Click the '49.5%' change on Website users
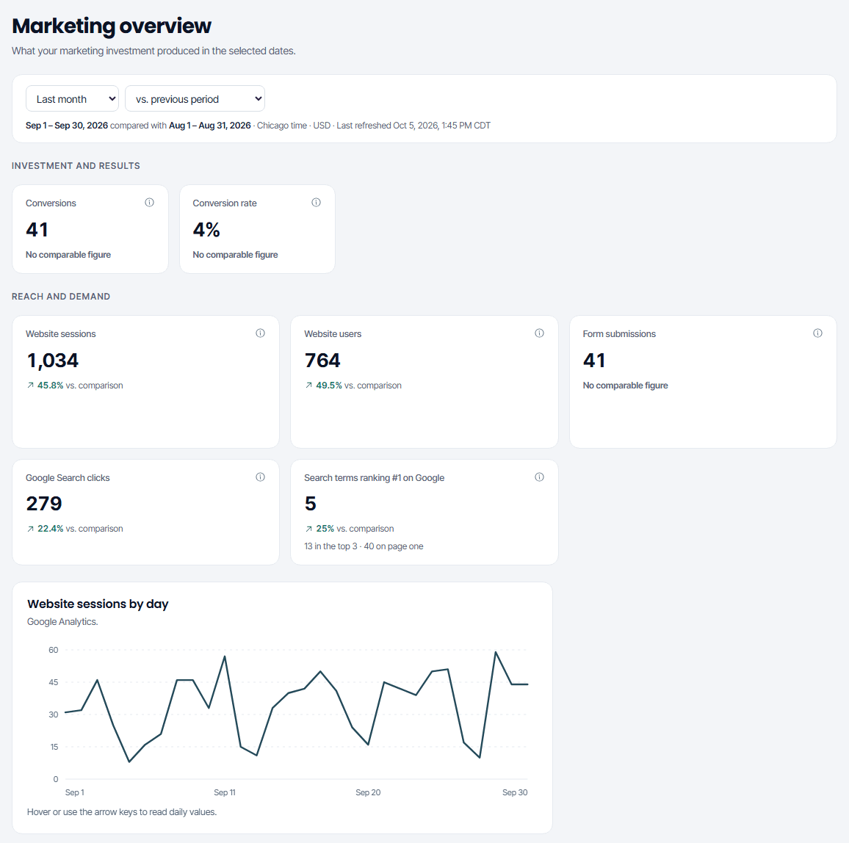 [329, 386]
